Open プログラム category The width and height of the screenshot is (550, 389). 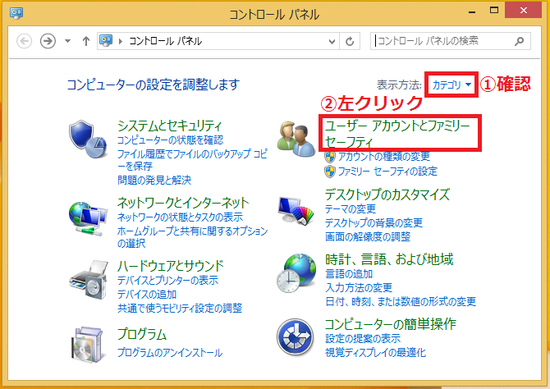click(x=142, y=334)
